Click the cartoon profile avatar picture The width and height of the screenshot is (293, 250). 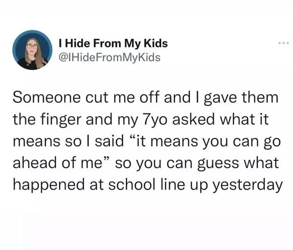33,50
